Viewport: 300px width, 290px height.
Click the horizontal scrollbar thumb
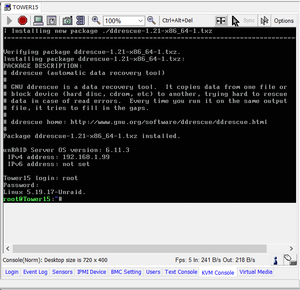(139, 248)
